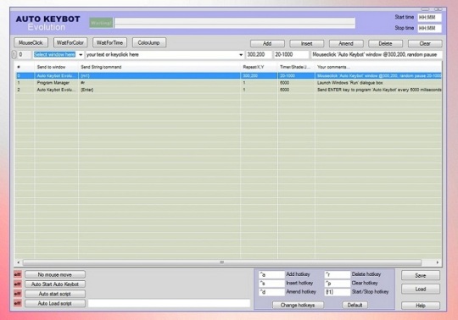Toggle the off indicator beside 'Auto Start Auto Keybot'
Image resolution: width=458 pixels, height=320 pixels.
coord(18,284)
